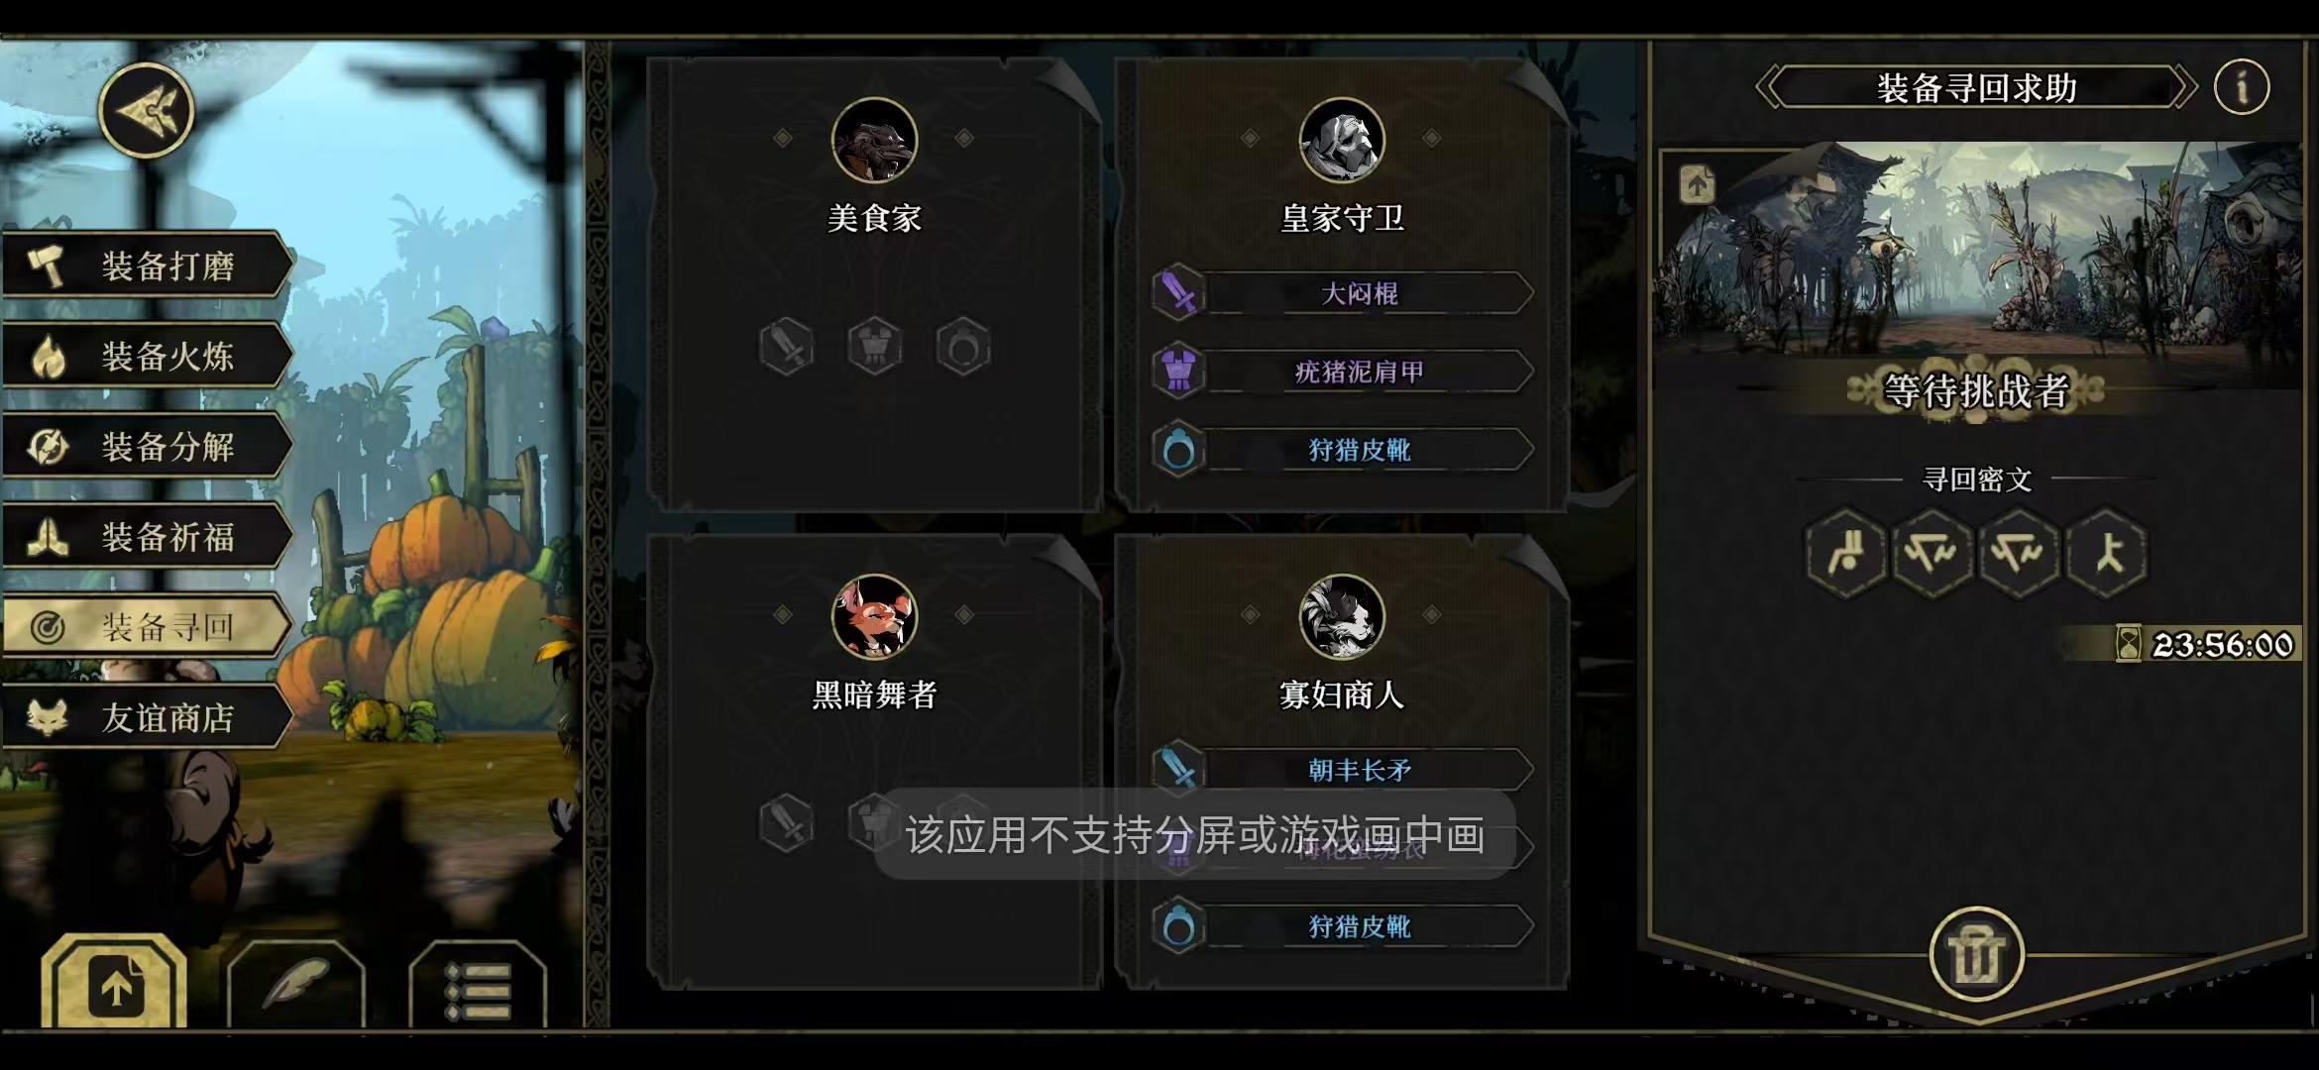Select 疣猪泥肩甲 armor item
This screenshot has width=2319, height=1070.
[1343, 372]
